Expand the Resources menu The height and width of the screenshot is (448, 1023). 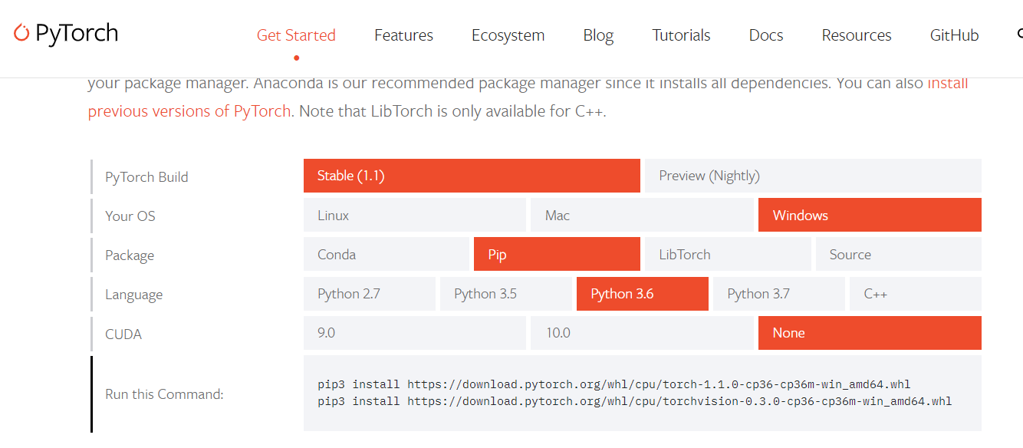[x=856, y=35]
